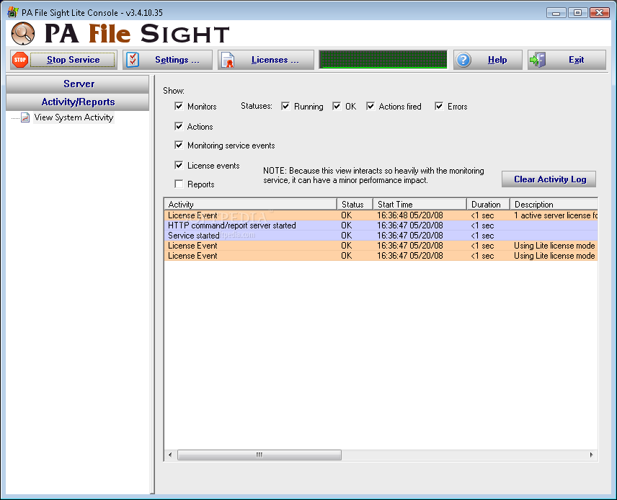This screenshot has height=500, width=617.
Task: Select View System Activity tree item
Action: [74, 117]
